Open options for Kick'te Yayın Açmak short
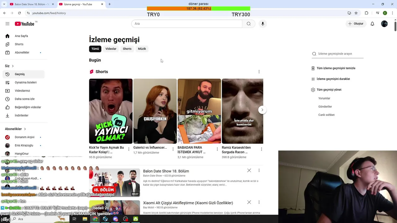Screen dimensions: 397x223 129,149
